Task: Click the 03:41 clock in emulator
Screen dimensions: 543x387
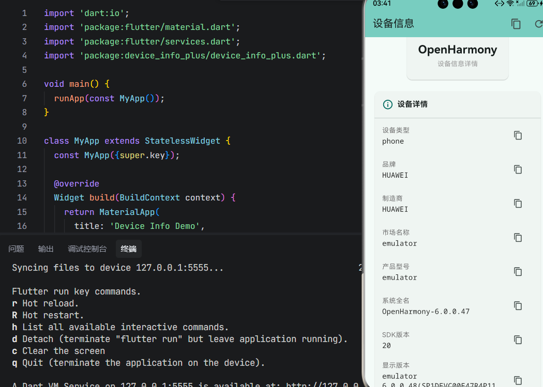Action: tap(382, 4)
